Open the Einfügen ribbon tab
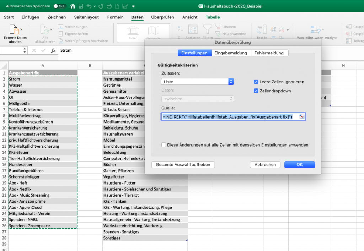 click(x=31, y=17)
